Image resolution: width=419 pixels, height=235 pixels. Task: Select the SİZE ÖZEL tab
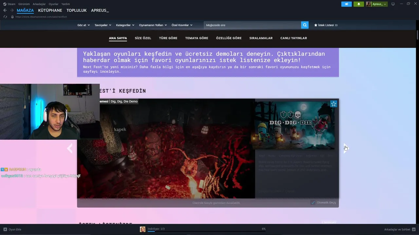143,38
